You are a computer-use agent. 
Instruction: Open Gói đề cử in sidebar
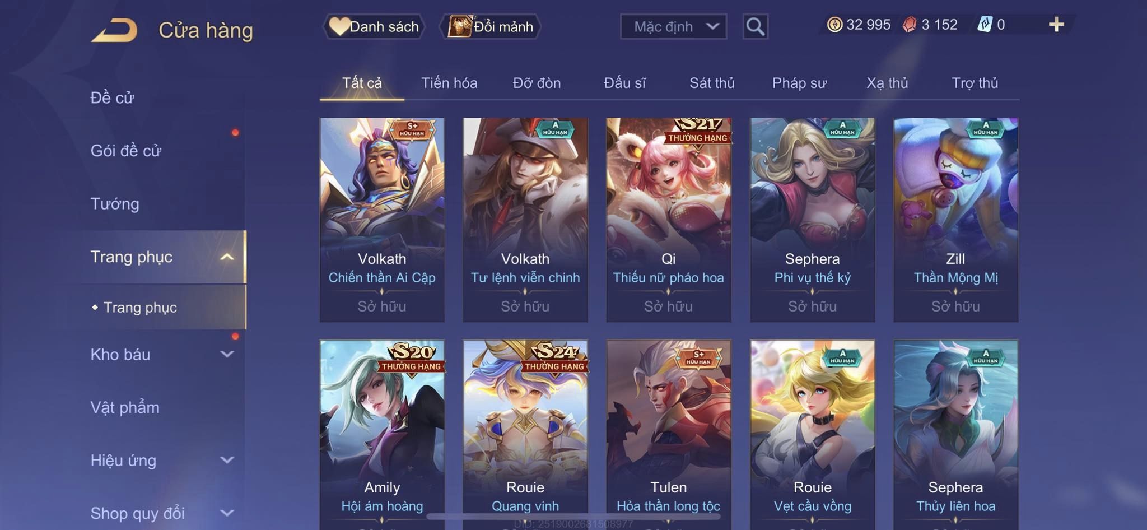click(126, 150)
